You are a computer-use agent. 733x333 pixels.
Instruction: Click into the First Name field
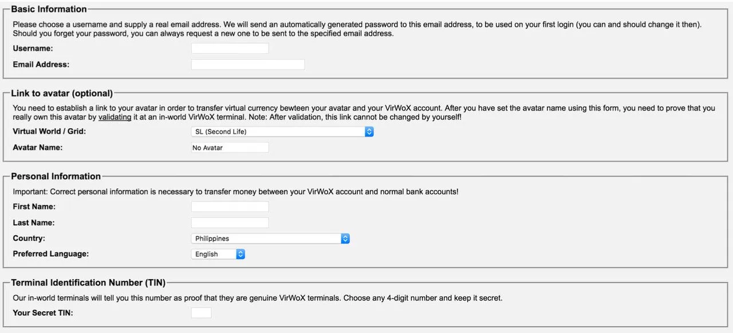tap(230, 207)
